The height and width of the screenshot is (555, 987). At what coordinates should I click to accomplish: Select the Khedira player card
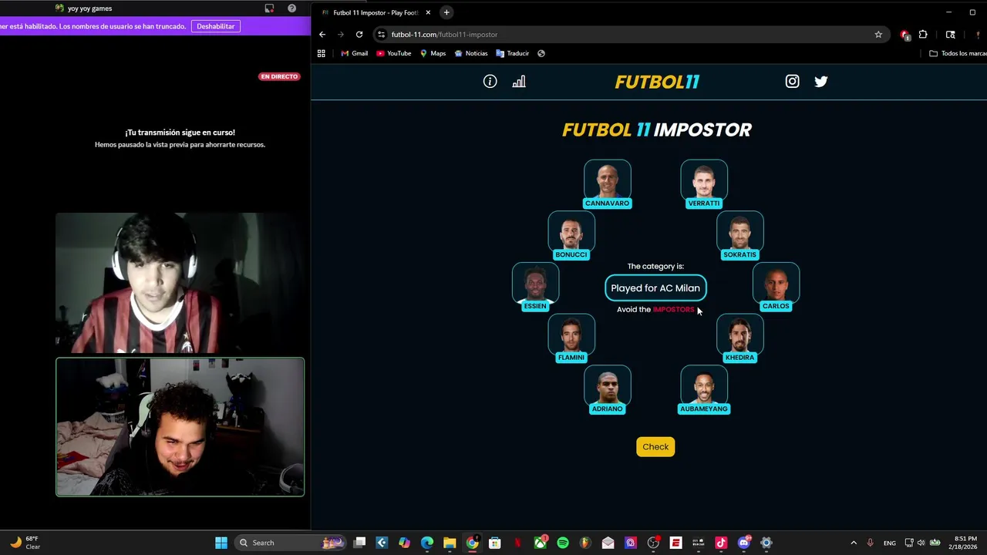[x=739, y=338]
